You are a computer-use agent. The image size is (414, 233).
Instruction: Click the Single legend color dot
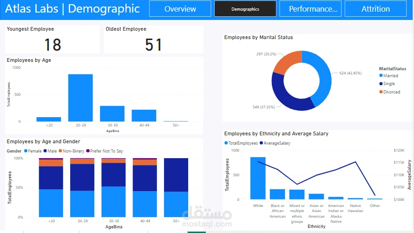[381, 84]
